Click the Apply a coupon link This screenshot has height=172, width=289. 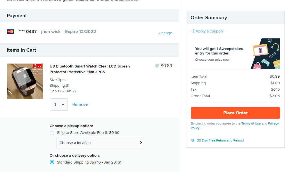[x=209, y=31]
